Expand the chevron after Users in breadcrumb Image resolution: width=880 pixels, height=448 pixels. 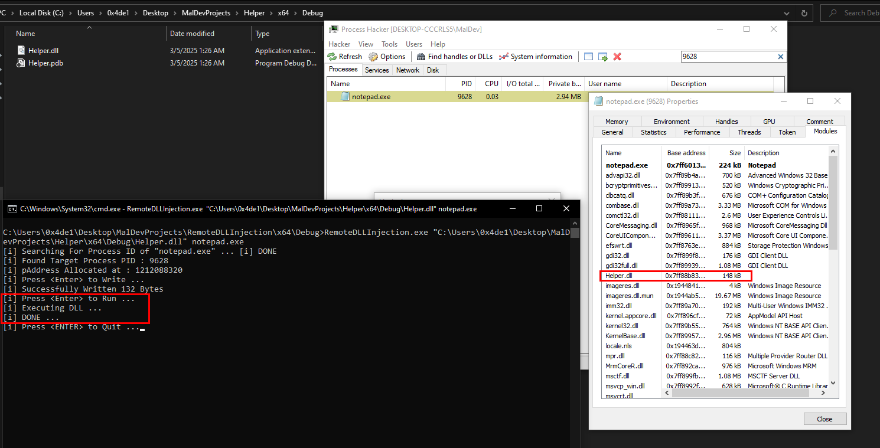click(100, 13)
